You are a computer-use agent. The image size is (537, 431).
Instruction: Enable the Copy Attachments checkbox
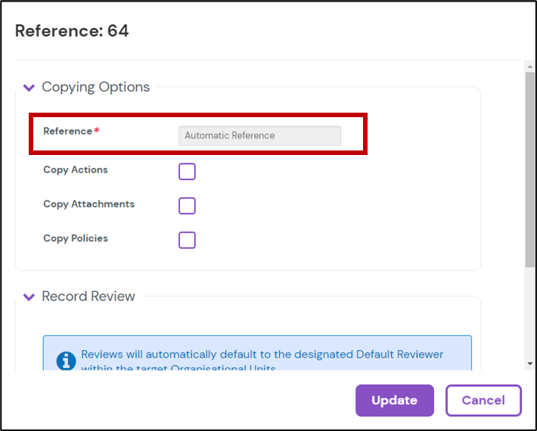187,206
